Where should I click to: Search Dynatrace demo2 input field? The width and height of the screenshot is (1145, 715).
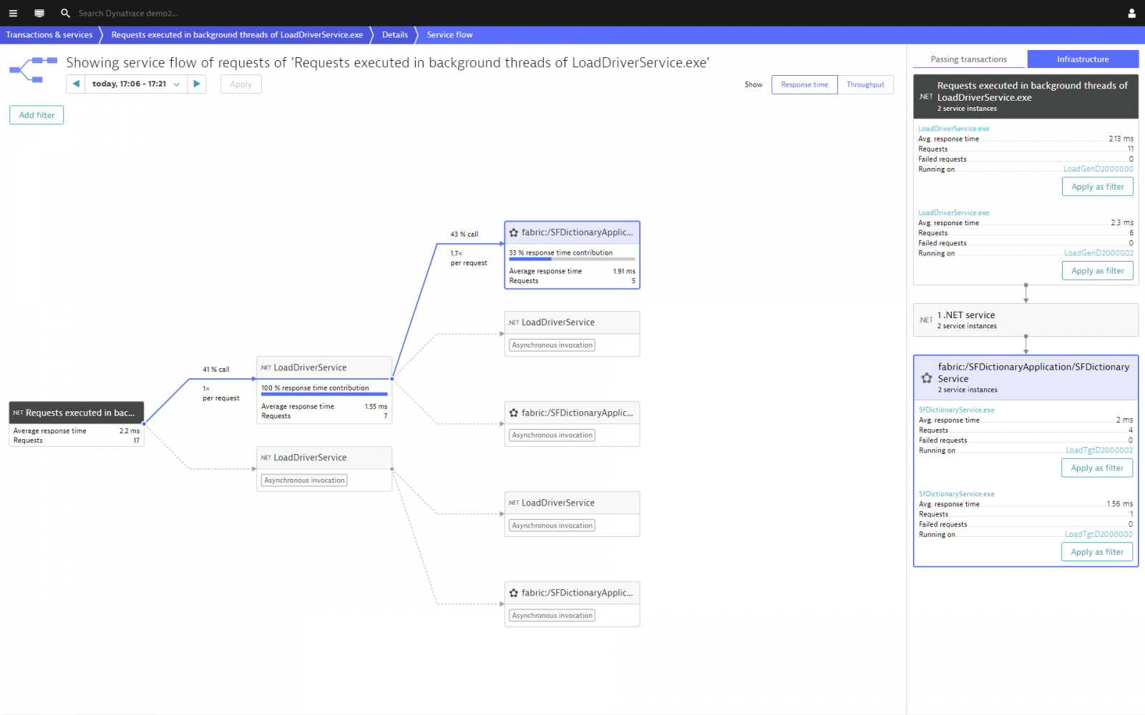[129, 13]
